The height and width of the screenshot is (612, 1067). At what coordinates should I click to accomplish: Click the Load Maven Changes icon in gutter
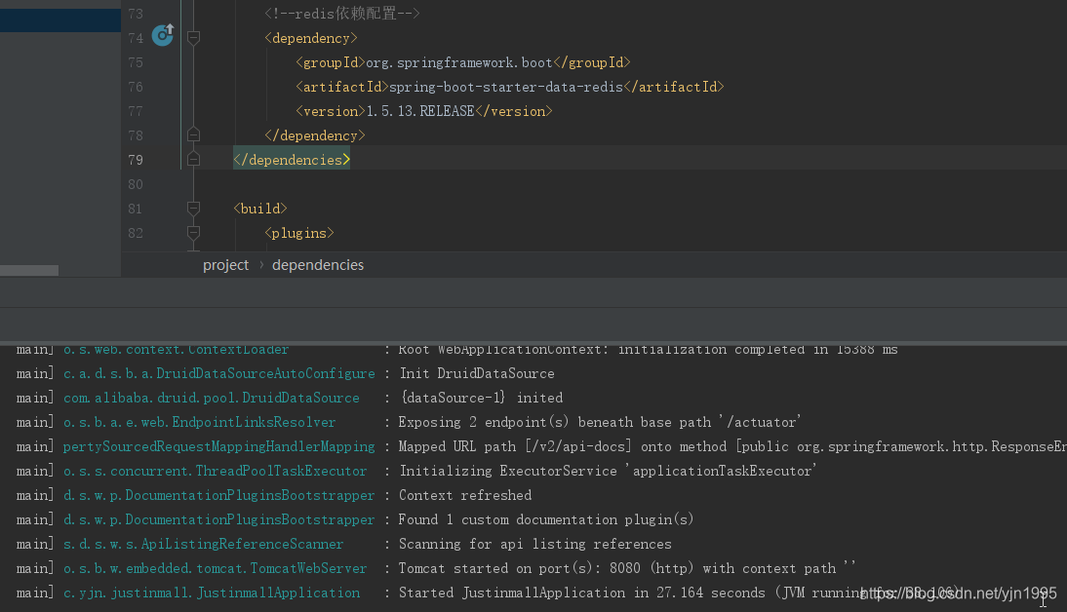pyautogui.click(x=162, y=35)
